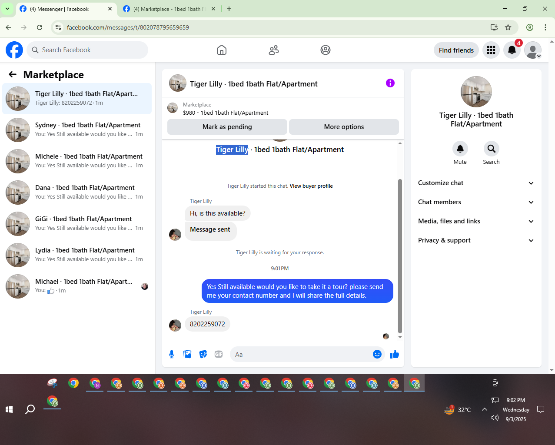This screenshot has width=555, height=445.
Task: Switch to Marketplace - 1bed 1bath tab
Action: click(170, 9)
